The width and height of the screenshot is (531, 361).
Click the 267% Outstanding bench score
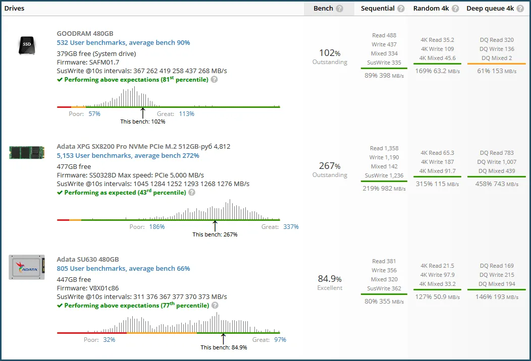pos(330,170)
